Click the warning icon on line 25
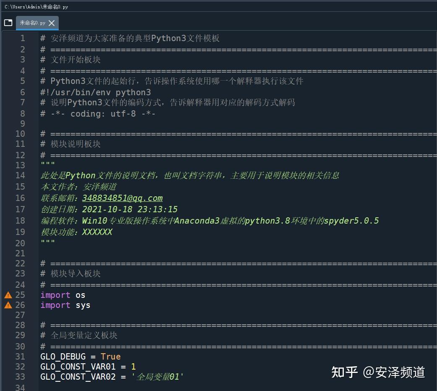The height and width of the screenshot is (391, 437). click(8, 295)
